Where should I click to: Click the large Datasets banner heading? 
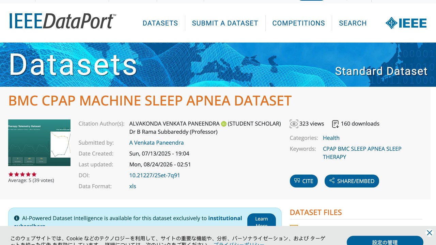(73, 64)
